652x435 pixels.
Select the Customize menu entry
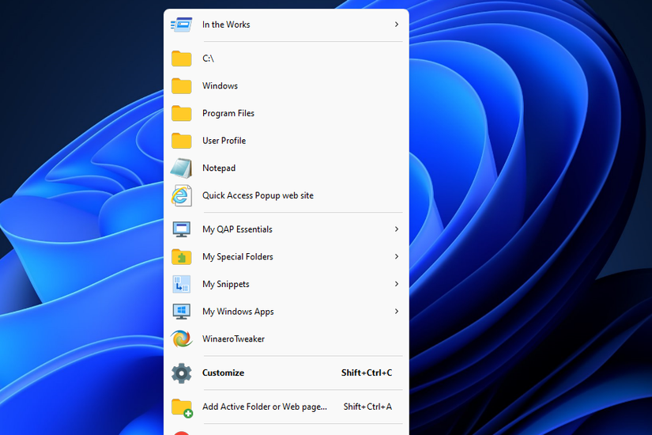pos(286,373)
